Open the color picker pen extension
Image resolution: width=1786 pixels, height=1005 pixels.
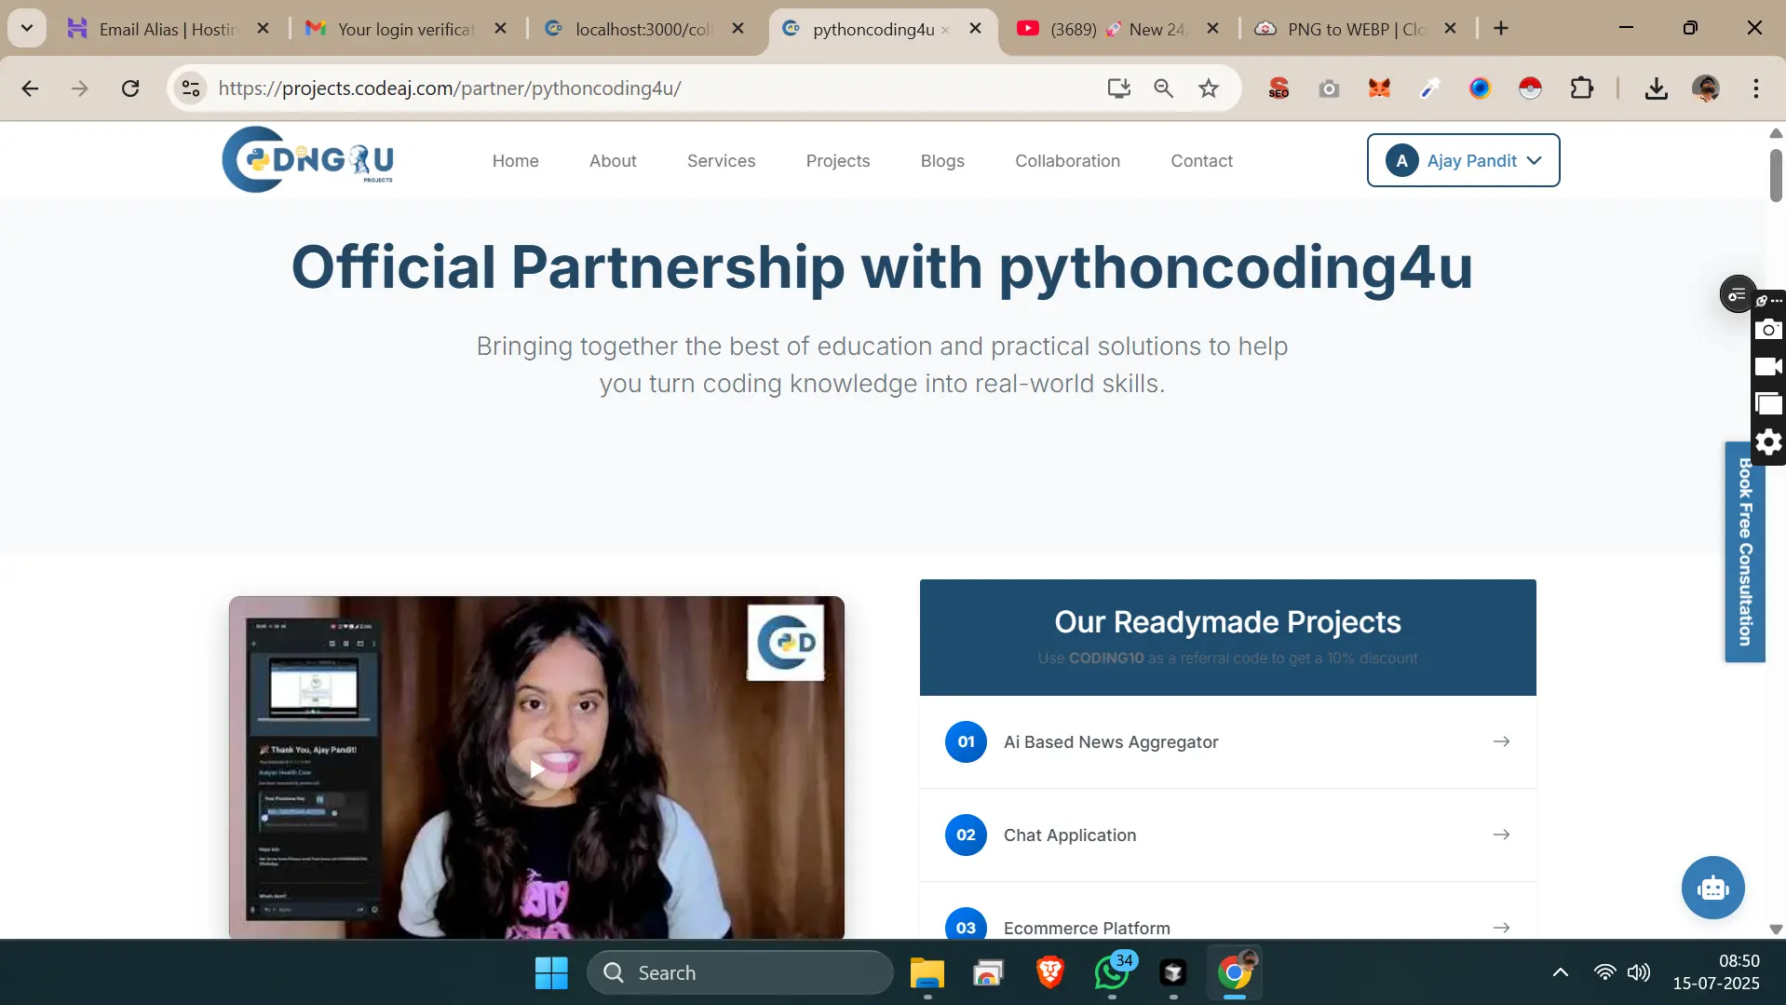pos(1429,88)
